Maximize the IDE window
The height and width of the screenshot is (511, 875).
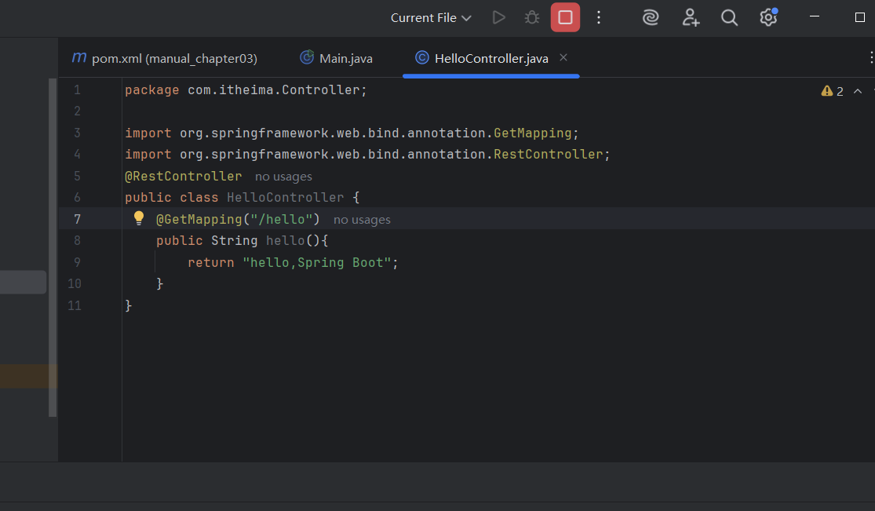pos(859,17)
